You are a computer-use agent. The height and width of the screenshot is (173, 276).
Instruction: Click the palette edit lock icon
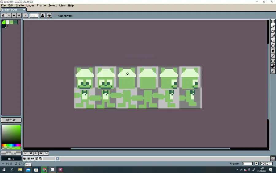click(x=3, y=16)
